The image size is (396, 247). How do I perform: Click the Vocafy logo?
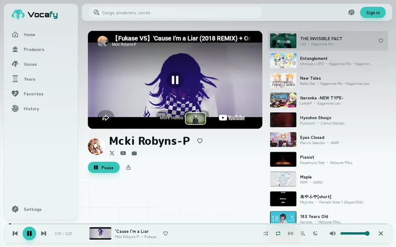click(x=35, y=14)
